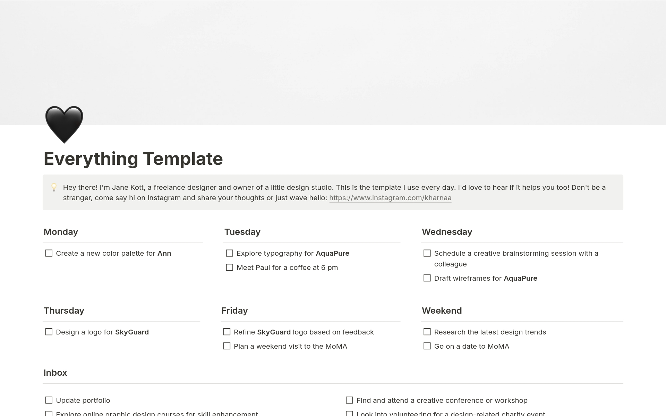This screenshot has height=416, width=666.
Task: Mark 'Schedule a creative brainstorming session' done
Action: tap(427, 253)
